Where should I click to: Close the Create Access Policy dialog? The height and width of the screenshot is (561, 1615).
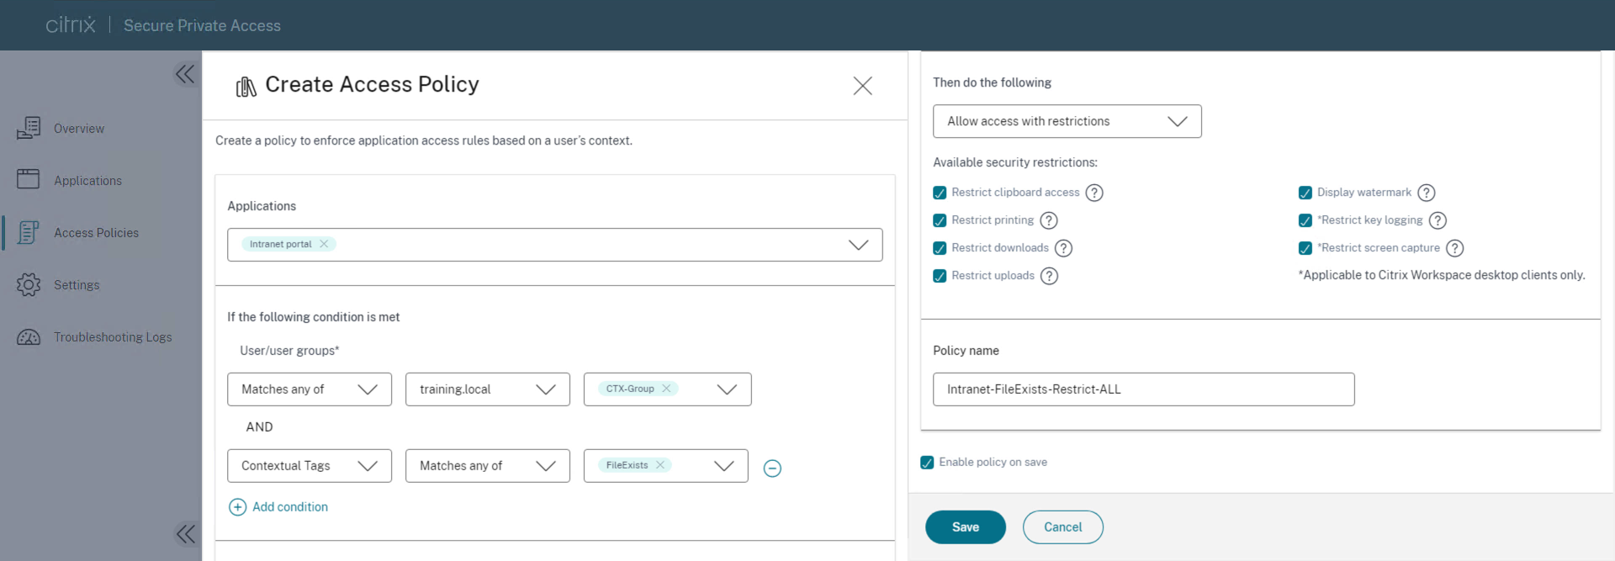(862, 86)
